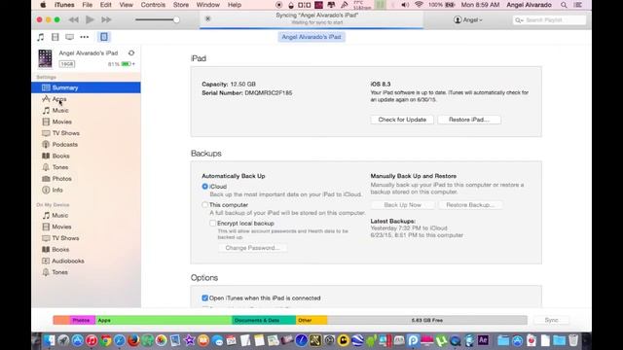The image size is (623, 350).
Task: Click the Sync button at bottom right
Action: tap(552, 320)
